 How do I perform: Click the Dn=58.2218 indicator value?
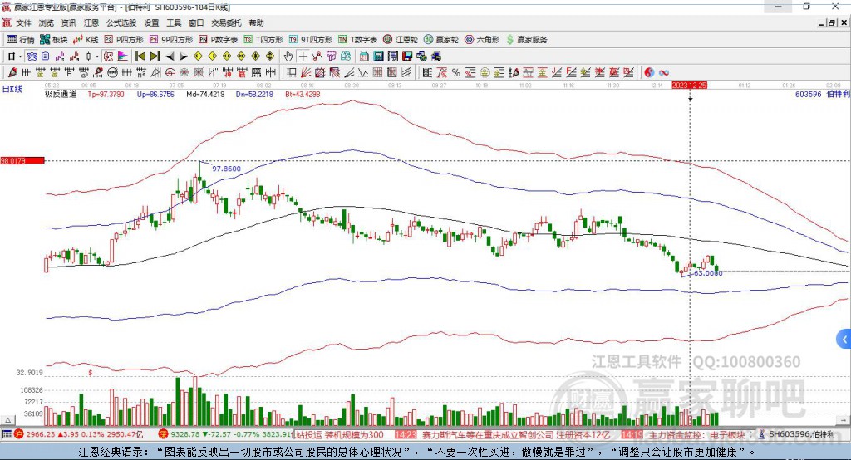click(254, 94)
